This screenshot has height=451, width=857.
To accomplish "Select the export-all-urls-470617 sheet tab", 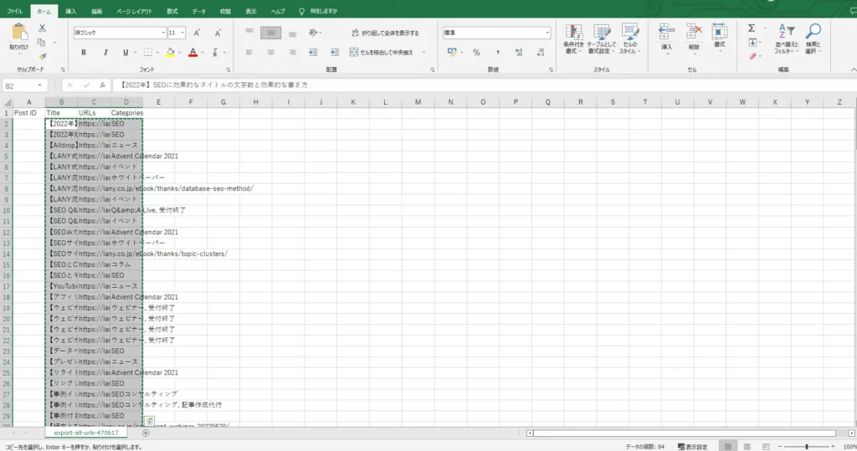I will (86, 433).
